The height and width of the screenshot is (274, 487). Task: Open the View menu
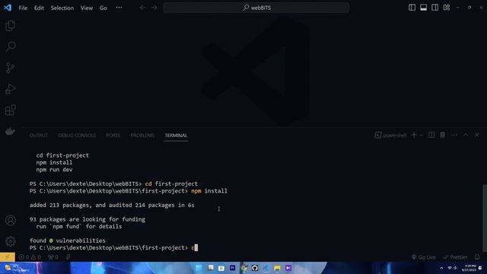coord(87,8)
